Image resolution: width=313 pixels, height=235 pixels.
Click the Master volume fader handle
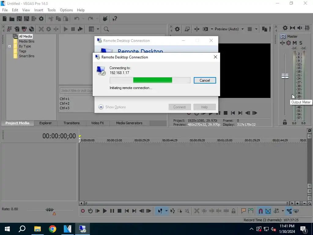[285, 76]
